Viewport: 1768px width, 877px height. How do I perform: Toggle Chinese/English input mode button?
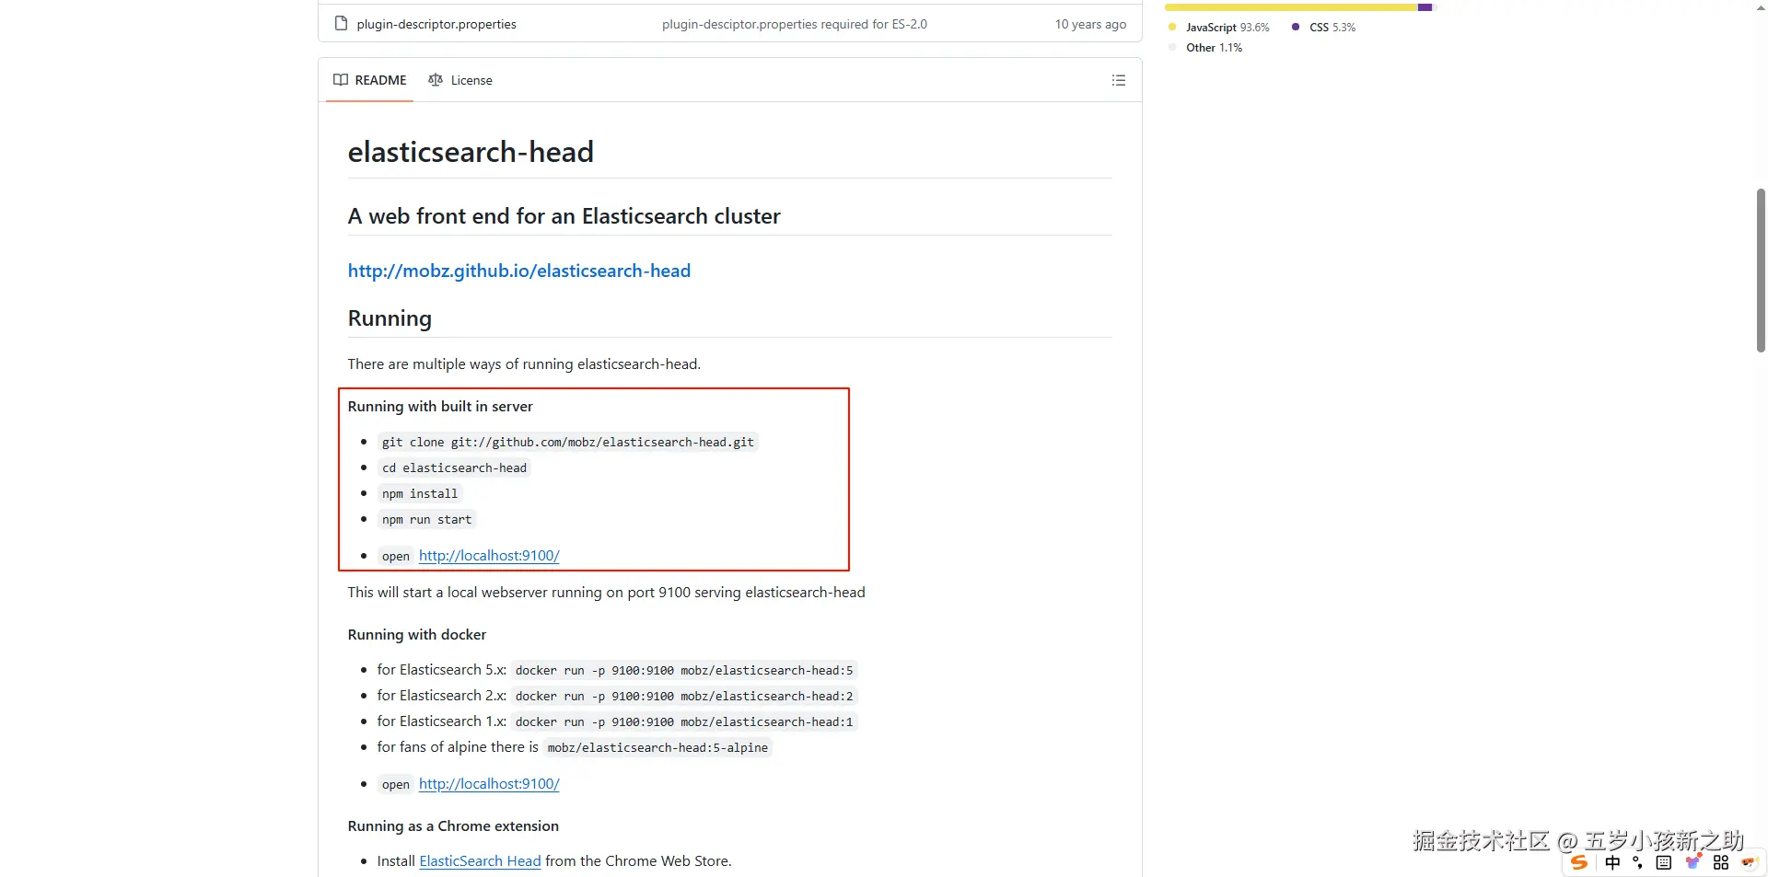pos(1612,862)
